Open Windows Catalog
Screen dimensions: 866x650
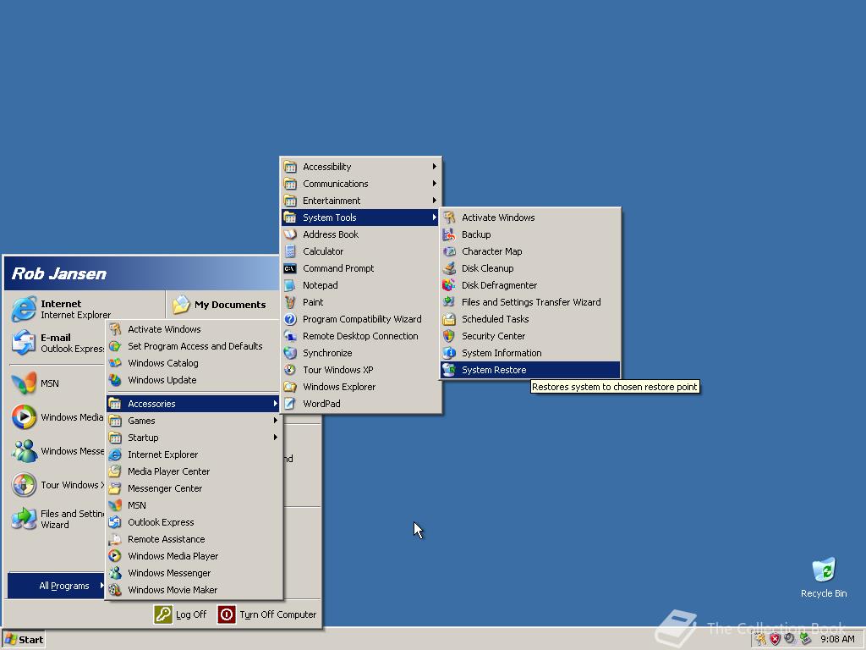pyautogui.click(x=194, y=363)
